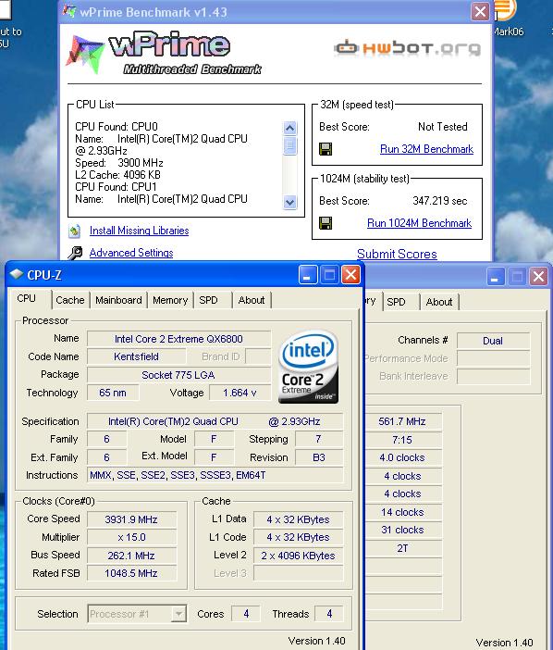Minimize the front CPU-Z window

tap(308, 275)
